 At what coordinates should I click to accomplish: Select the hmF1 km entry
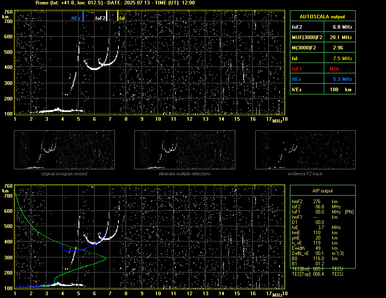click(315, 217)
